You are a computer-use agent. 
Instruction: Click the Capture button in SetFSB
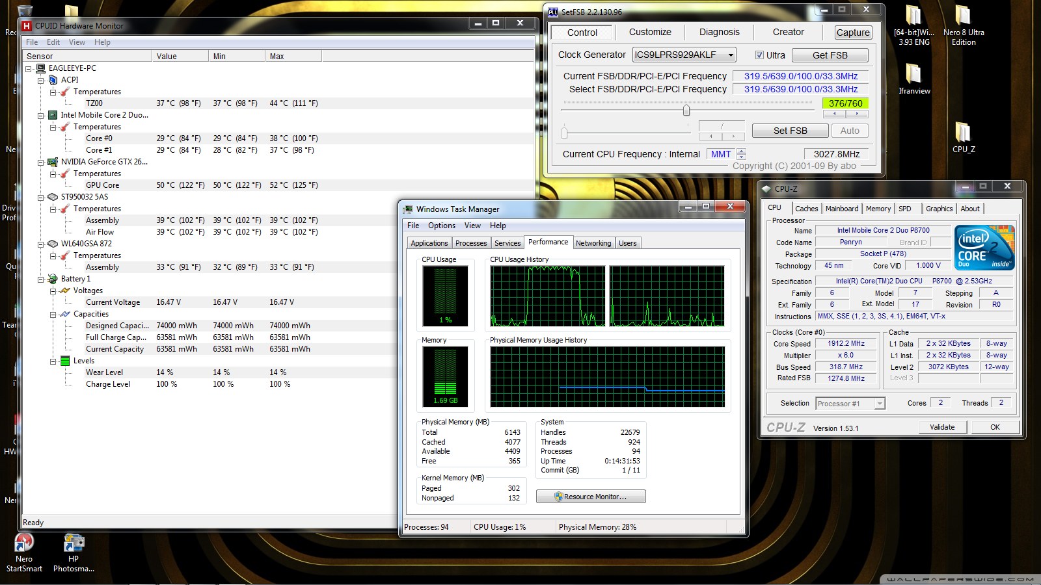point(853,32)
